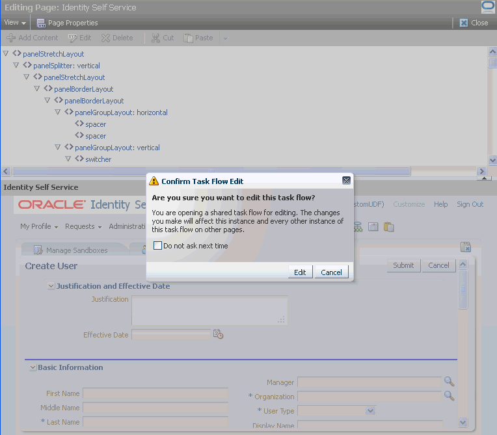Select the second spacer tree item
This screenshot has height=435, width=497.
pyautogui.click(x=96, y=136)
